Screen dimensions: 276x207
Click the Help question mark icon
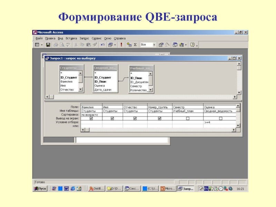pyautogui.click(x=192, y=45)
